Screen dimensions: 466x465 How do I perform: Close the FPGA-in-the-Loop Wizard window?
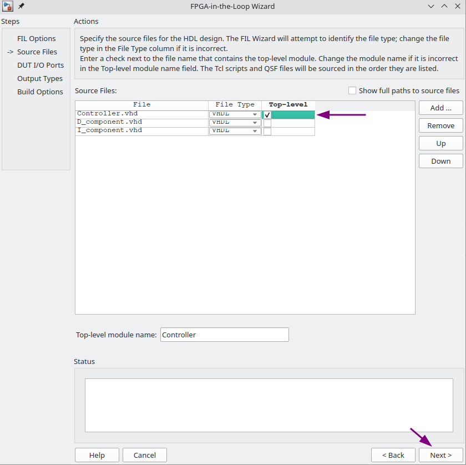[458, 6]
